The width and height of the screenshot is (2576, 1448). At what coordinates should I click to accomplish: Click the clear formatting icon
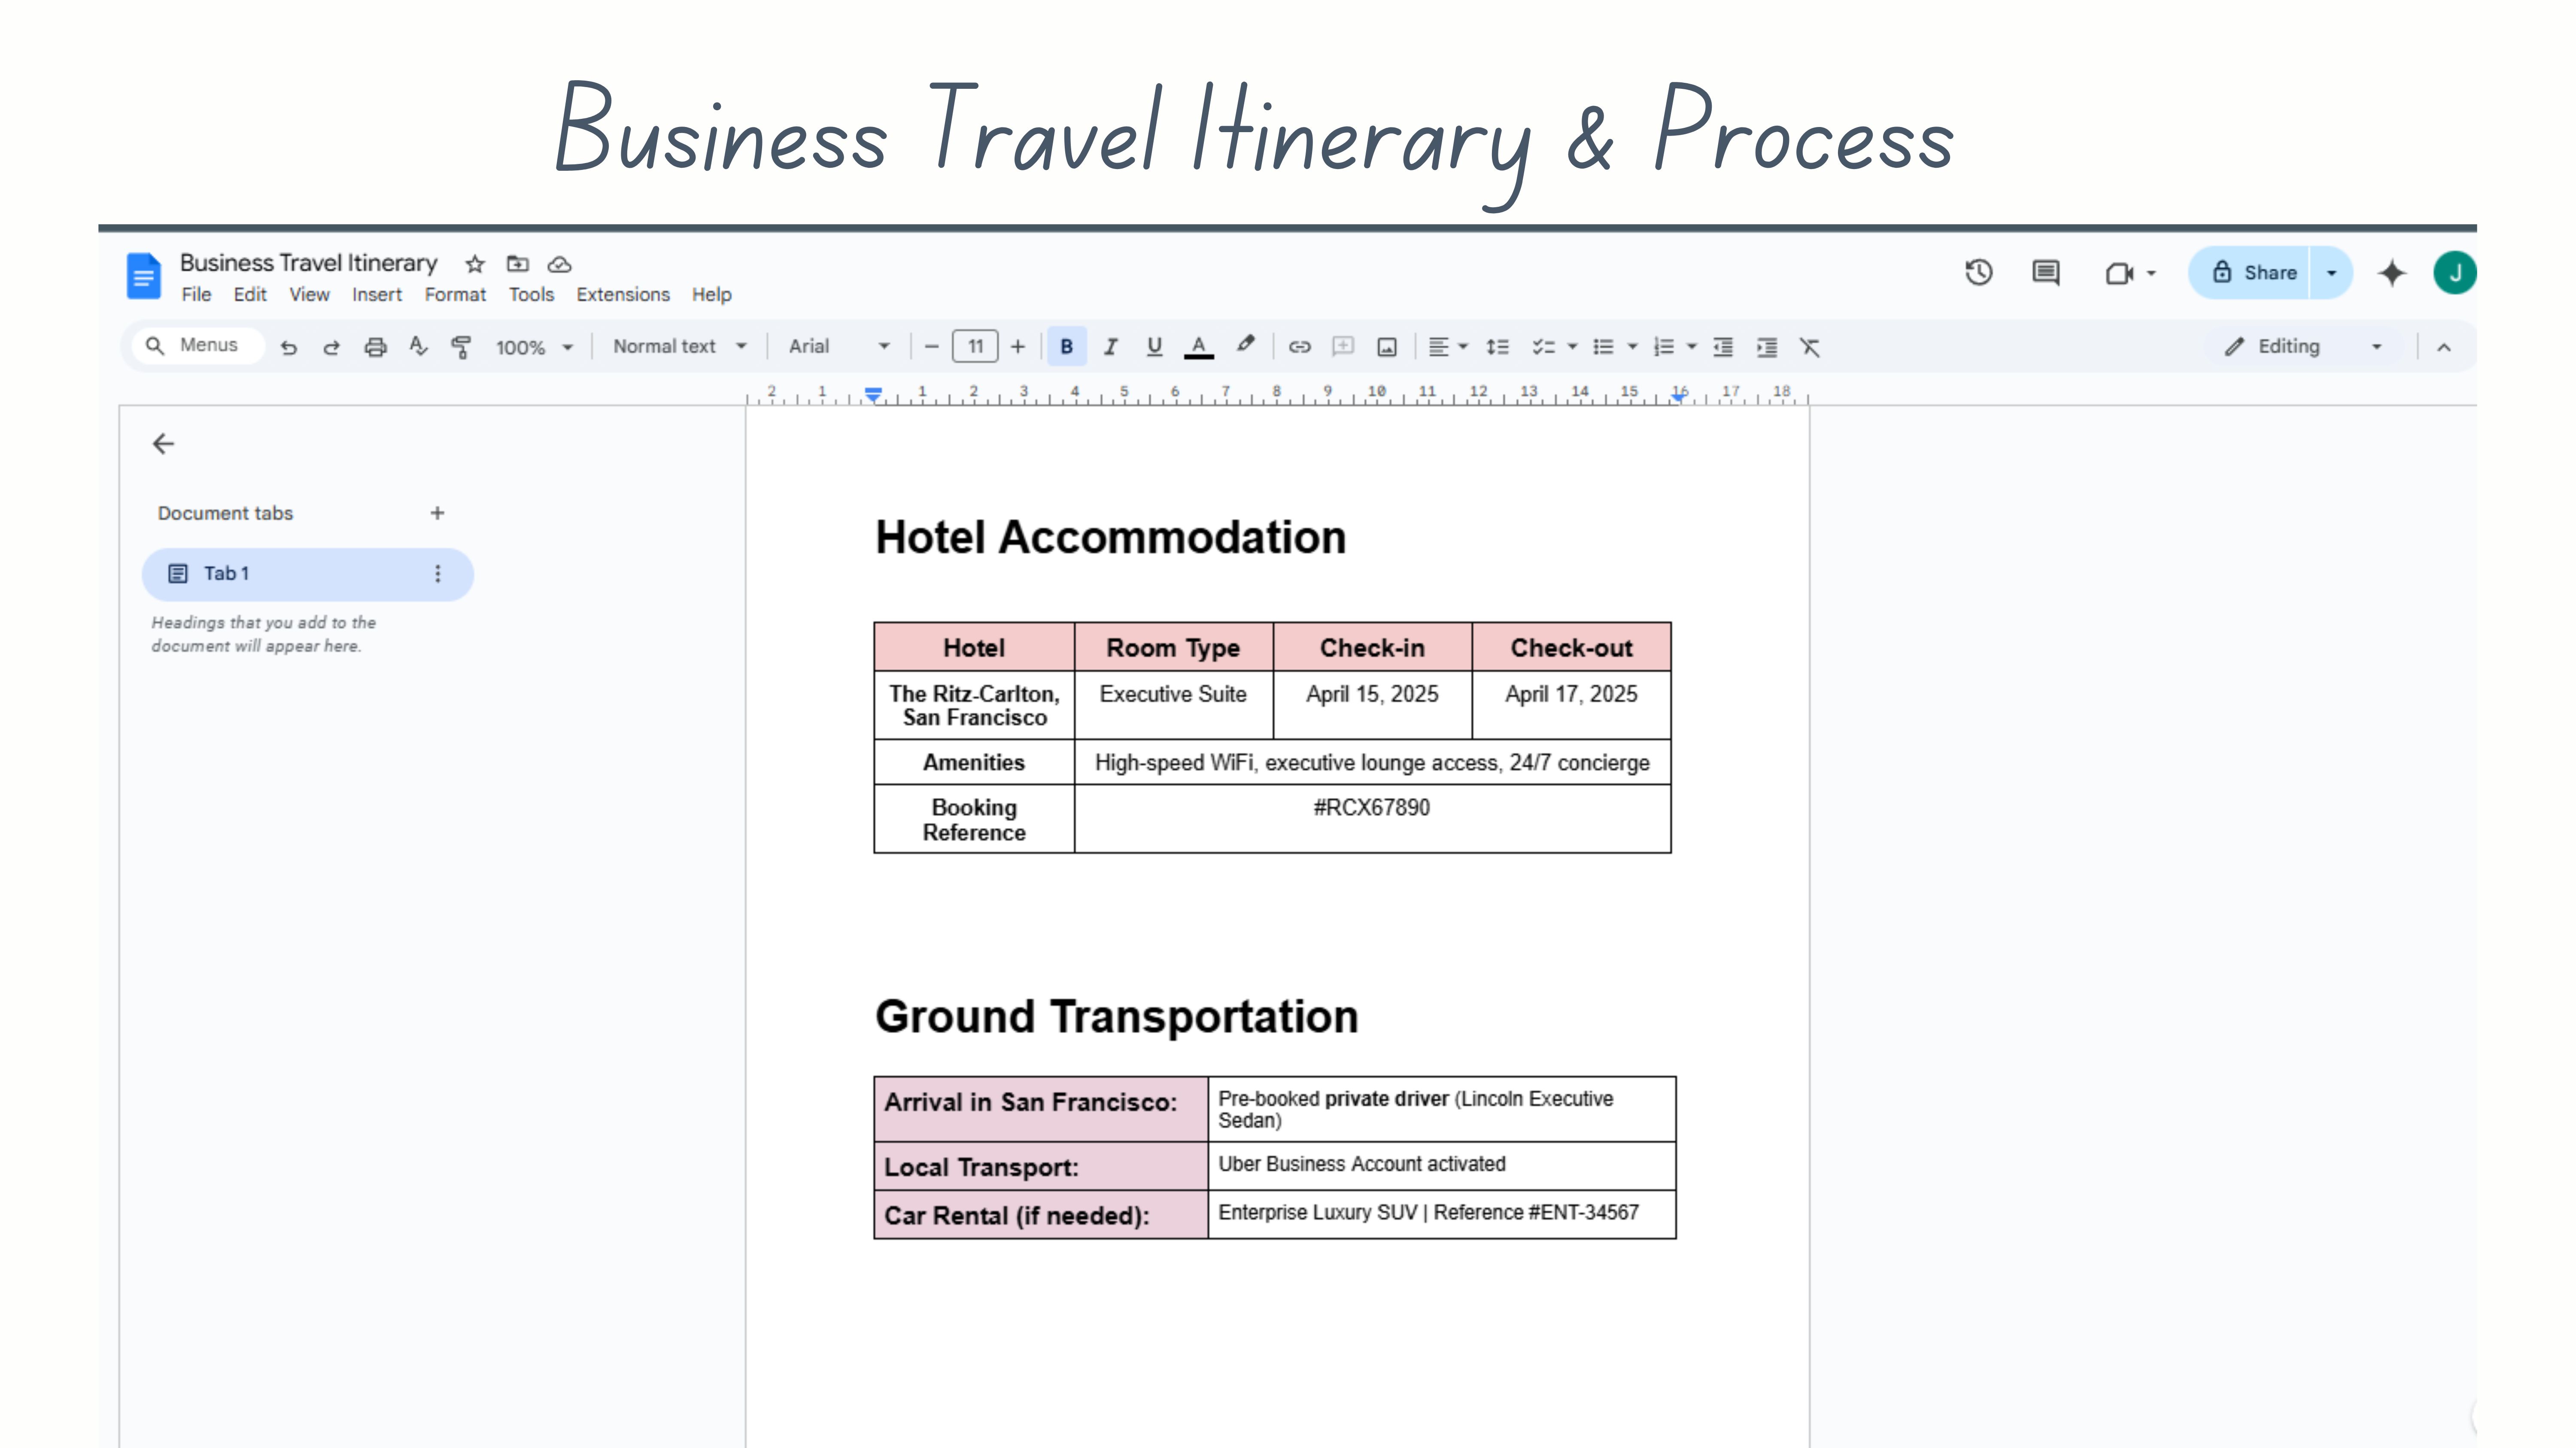(1809, 347)
